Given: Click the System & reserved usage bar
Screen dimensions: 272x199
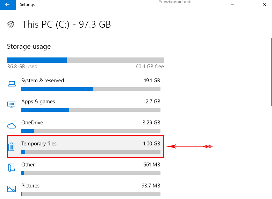Looking at the screenshot, I should coord(91,89).
